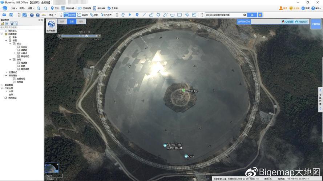Uncheck the 影像 imagery layer checkbox
323x181 pixels.
[10, 37]
